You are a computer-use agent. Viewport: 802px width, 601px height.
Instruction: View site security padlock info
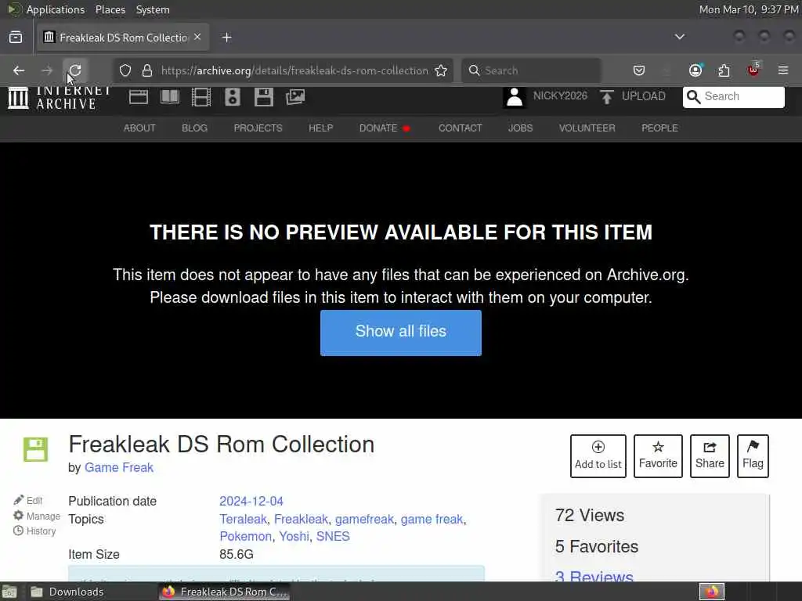(147, 70)
